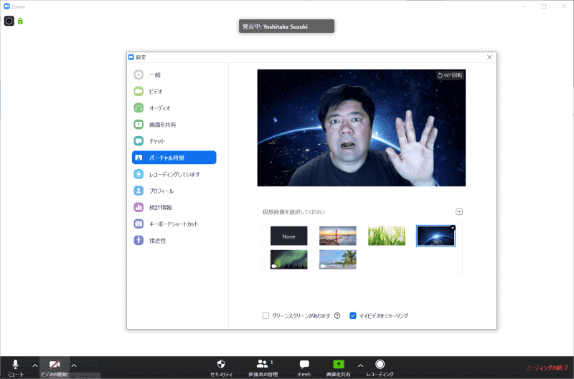The image size is (574, 379).
Task: Click the レコーディング record icon
Action: 380,364
